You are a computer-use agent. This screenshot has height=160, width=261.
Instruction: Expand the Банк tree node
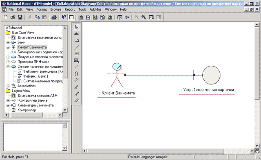coord(8,43)
